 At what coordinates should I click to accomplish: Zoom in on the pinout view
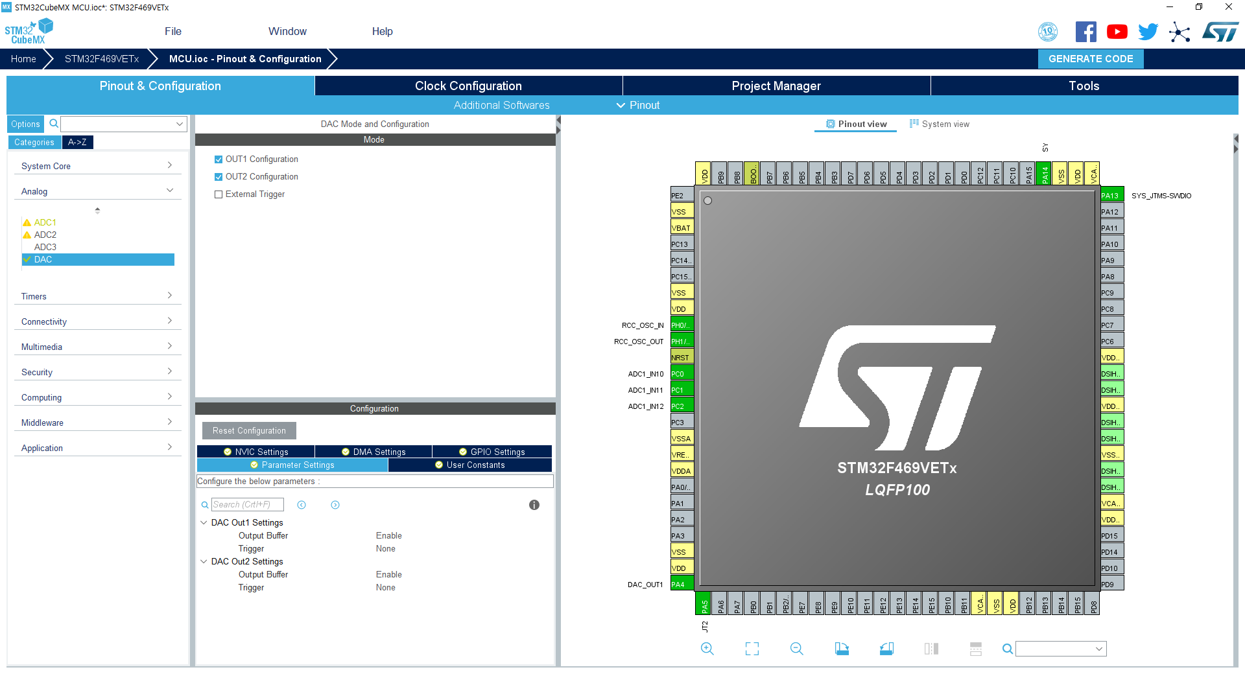707,649
